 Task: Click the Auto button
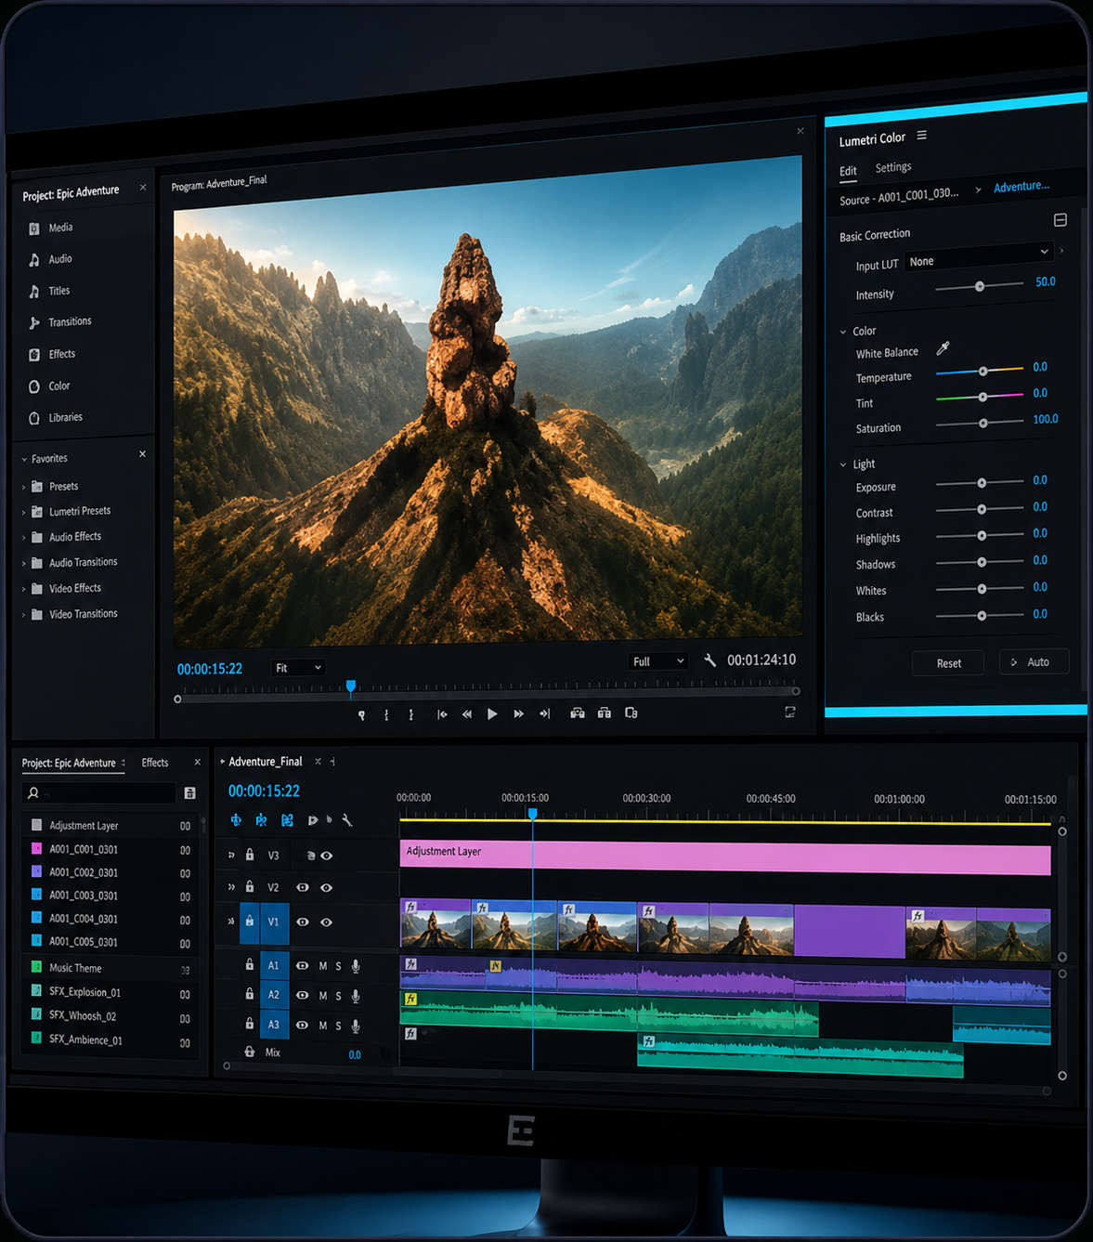pyautogui.click(x=1034, y=662)
